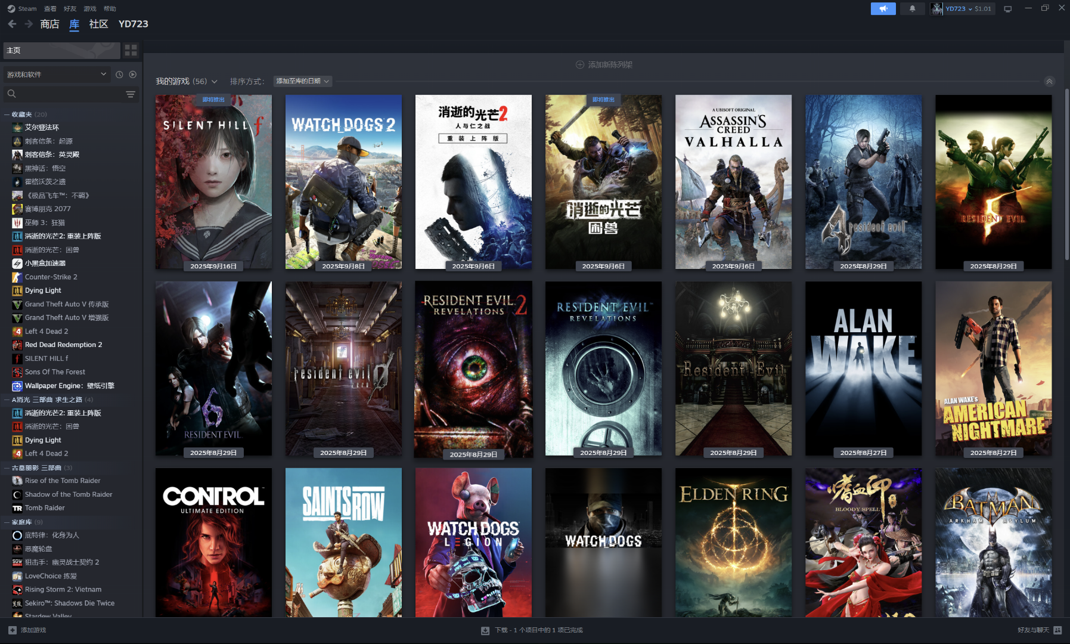Viewport: 1070px width, 644px height.
Task: Open the Alan Wake cover
Action: (863, 369)
